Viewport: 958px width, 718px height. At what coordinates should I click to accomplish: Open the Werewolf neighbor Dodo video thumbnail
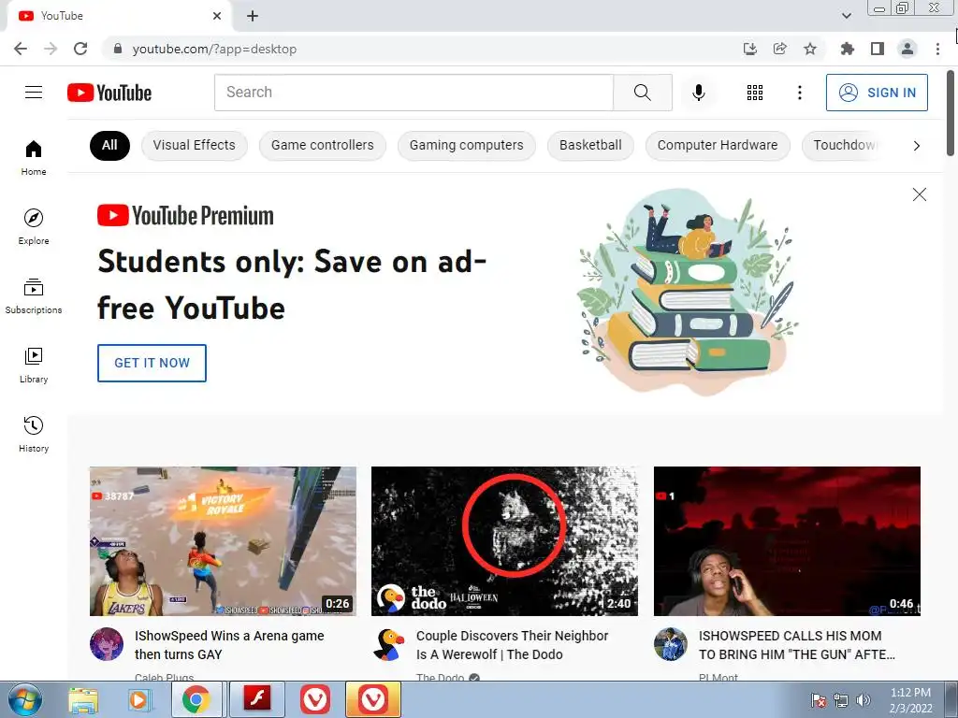click(504, 541)
